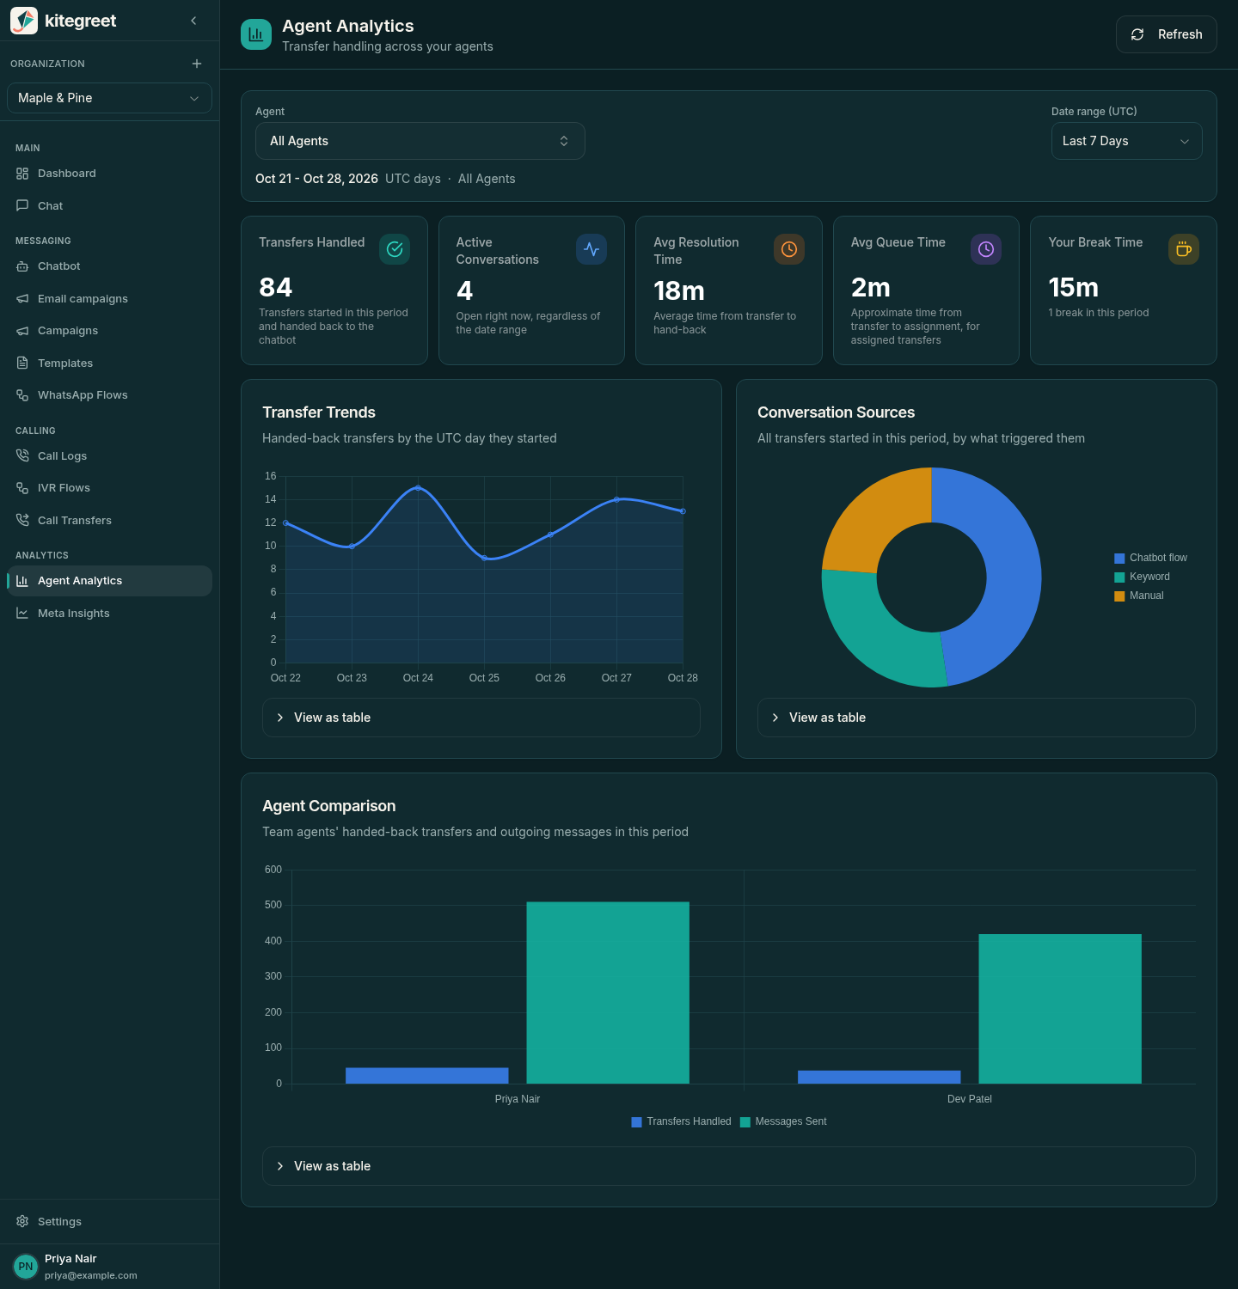Select Agent Analytics in the sidebar
1238x1289 pixels.
click(x=109, y=581)
